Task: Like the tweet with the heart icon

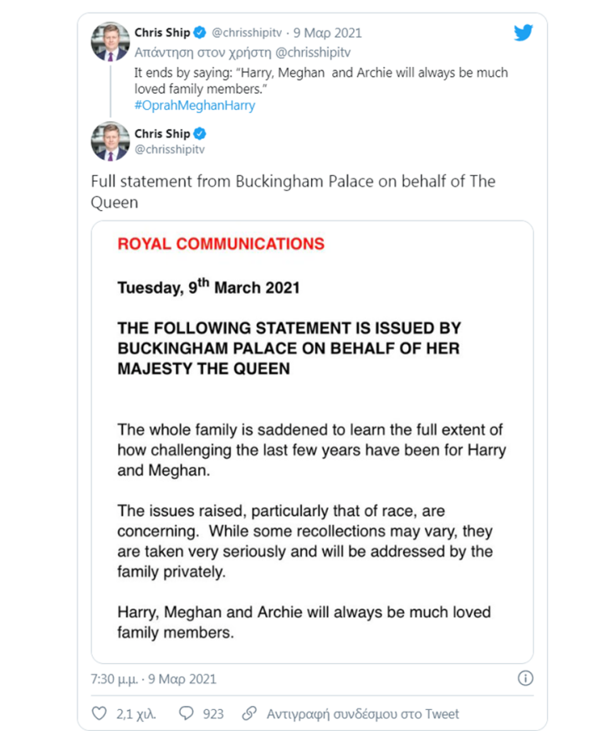Action: point(99,713)
